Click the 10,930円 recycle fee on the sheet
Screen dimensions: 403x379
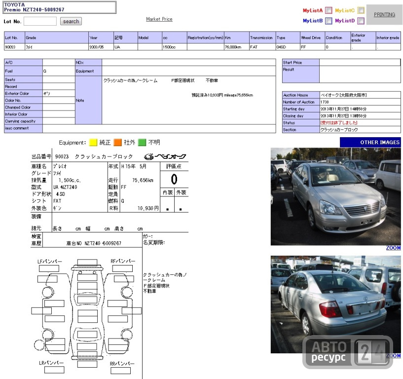pyautogui.click(x=148, y=208)
